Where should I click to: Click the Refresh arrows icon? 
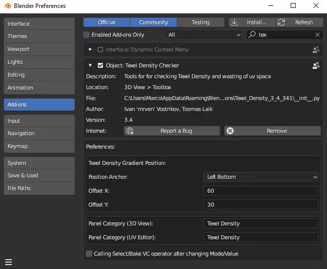coord(281,22)
